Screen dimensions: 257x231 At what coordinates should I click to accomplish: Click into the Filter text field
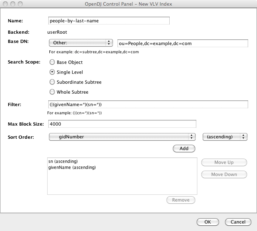pos(148,104)
